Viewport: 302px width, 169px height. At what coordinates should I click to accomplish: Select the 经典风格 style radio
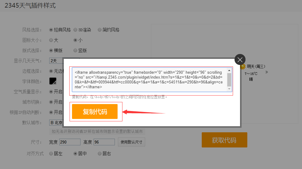[x=51, y=30]
